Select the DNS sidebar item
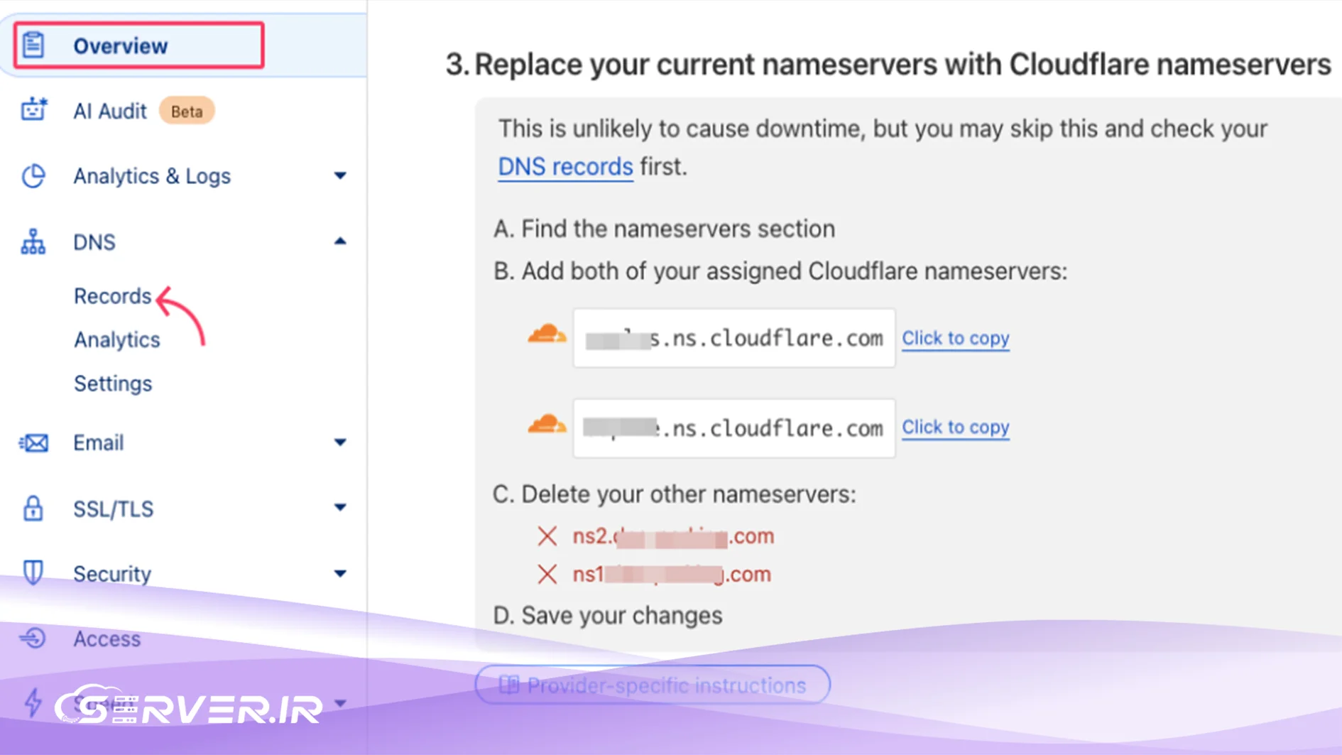This screenshot has height=755, width=1342. (x=94, y=242)
